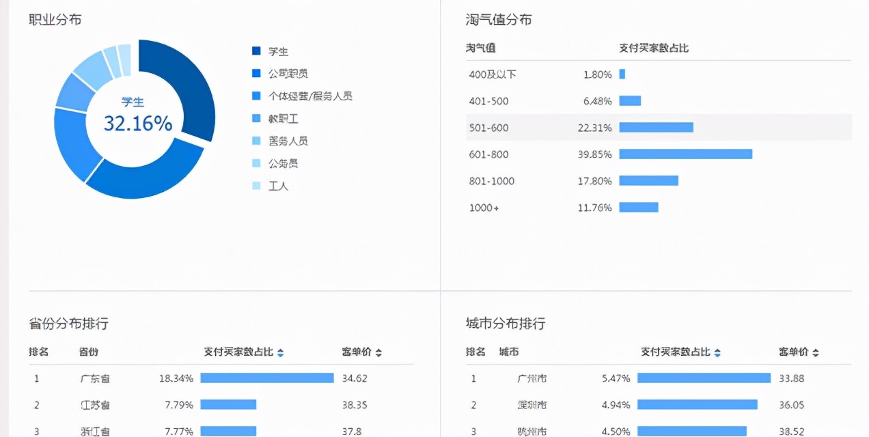Toggle the 公务员 legend label
Image resolution: width=869 pixels, height=437 pixels.
(283, 164)
